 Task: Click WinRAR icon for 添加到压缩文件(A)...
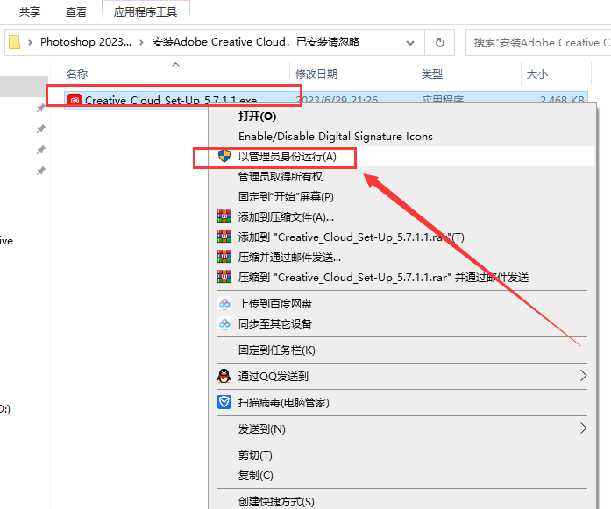224,216
